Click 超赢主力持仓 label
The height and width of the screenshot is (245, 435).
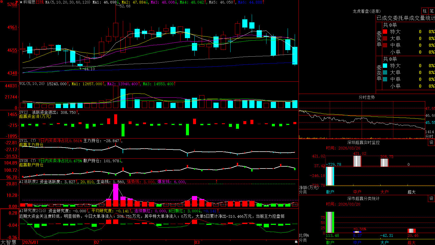31,145
